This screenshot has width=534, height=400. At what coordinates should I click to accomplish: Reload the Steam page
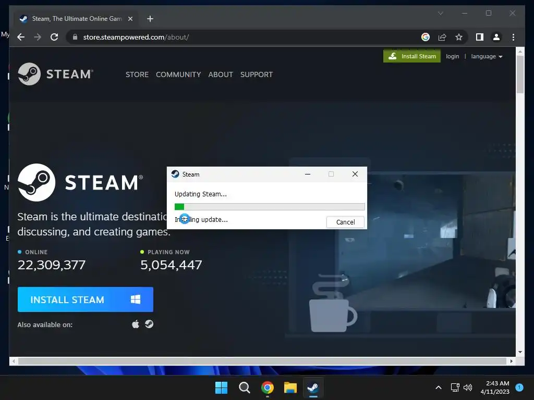pos(54,37)
